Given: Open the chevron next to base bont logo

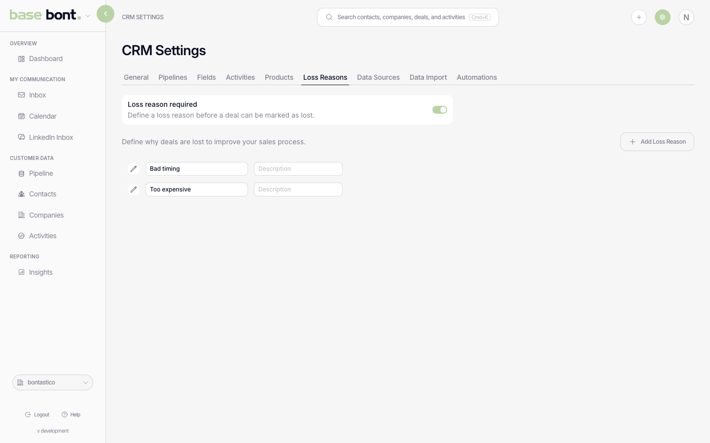Looking at the screenshot, I should tap(88, 16).
